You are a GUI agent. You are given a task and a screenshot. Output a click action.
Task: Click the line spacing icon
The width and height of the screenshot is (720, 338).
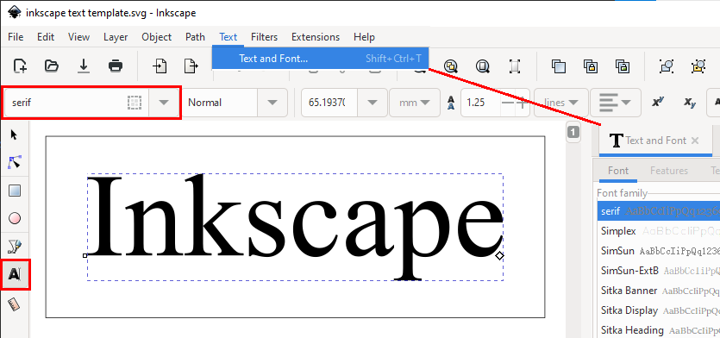pos(450,103)
